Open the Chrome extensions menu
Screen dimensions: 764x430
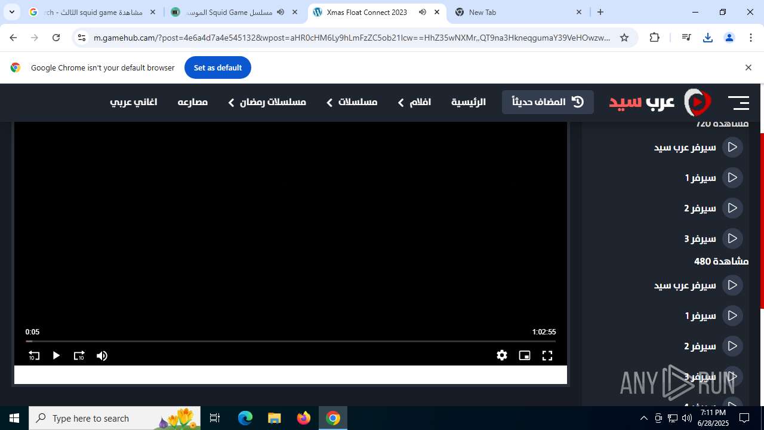click(655, 38)
